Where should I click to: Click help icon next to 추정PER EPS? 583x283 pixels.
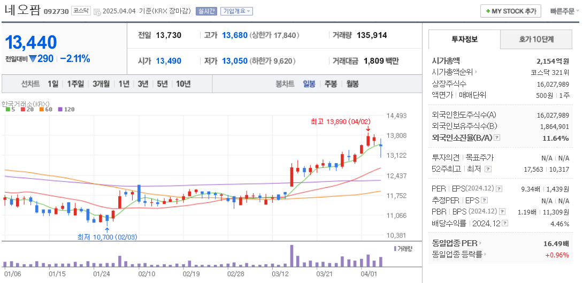484,200
